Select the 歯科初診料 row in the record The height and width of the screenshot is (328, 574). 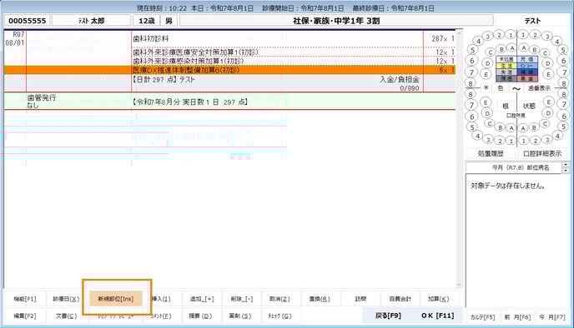pos(229,38)
